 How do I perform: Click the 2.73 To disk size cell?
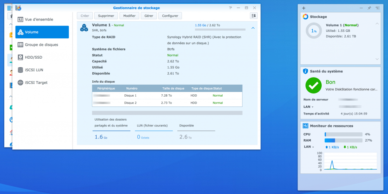click(166, 103)
